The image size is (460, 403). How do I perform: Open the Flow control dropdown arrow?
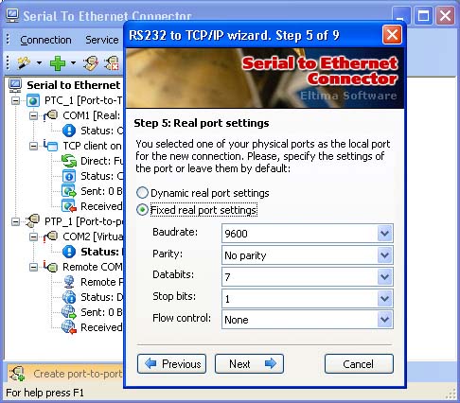click(x=384, y=320)
